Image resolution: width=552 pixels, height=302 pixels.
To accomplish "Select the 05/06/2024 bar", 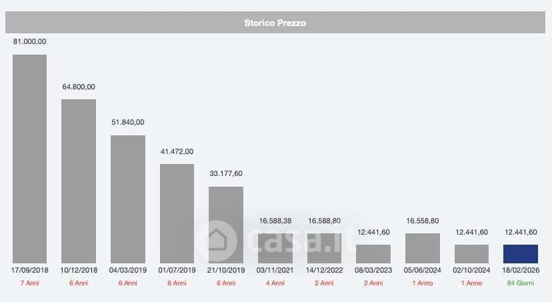I will [422, 248].
